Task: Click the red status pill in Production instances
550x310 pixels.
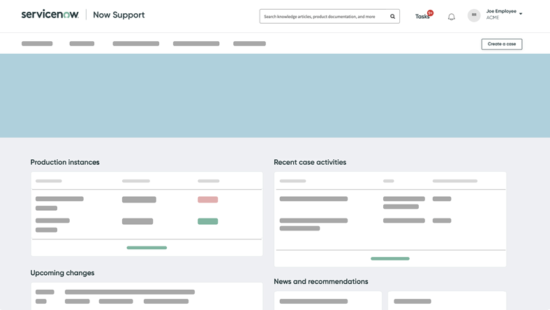Action: [x=207, y=200]
